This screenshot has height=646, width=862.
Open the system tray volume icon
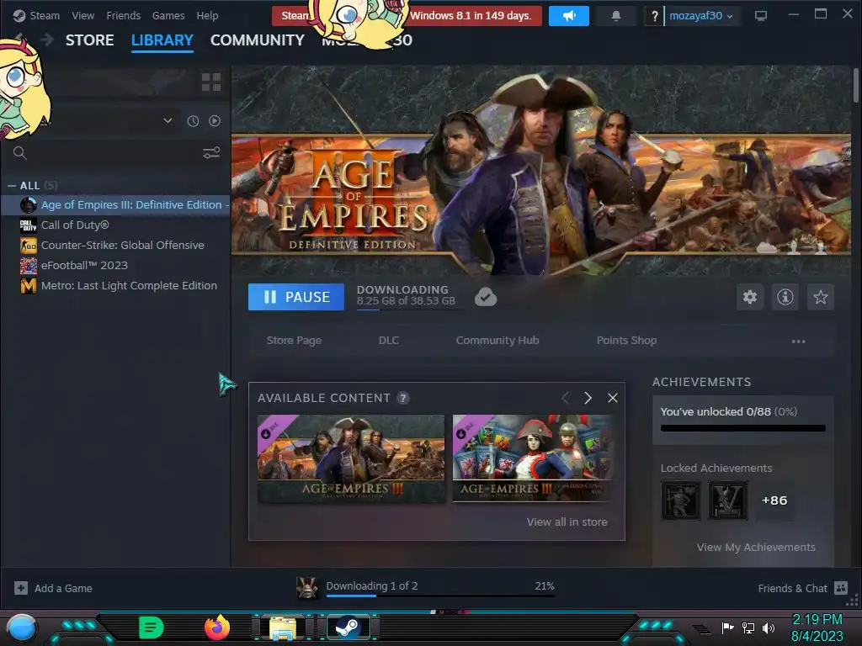(x=769, y=627)
